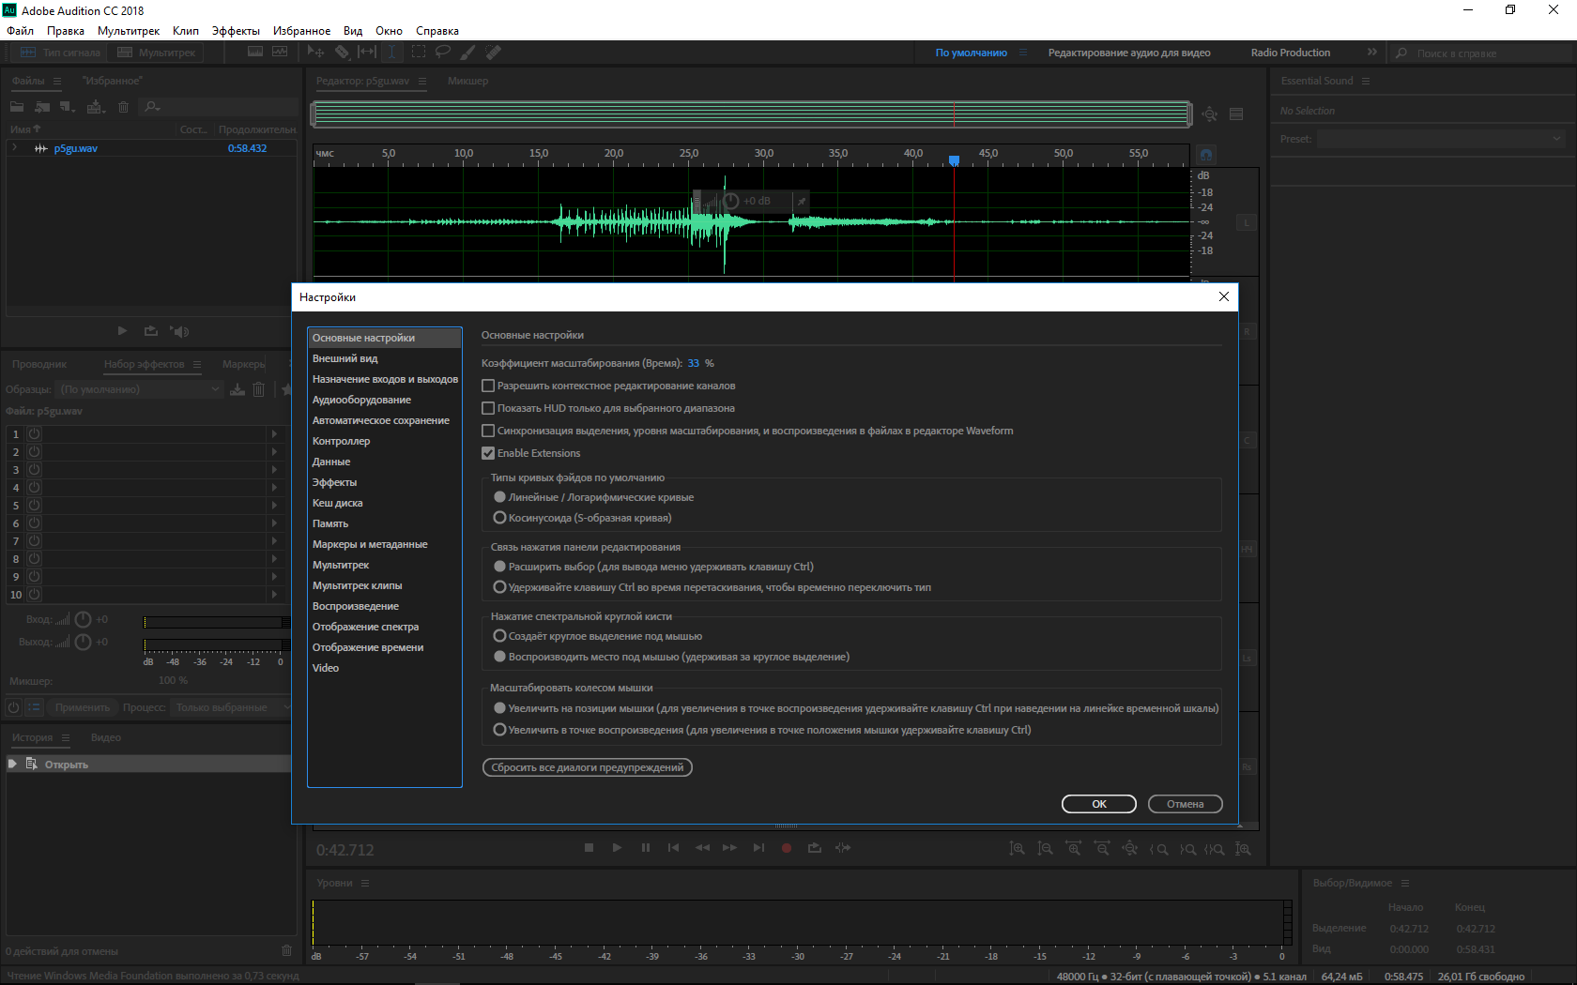Enable contextual channel editing checkbox
Image resolution: width=1577 pixels, height=985 pixels.
click(x=488, y=386)
